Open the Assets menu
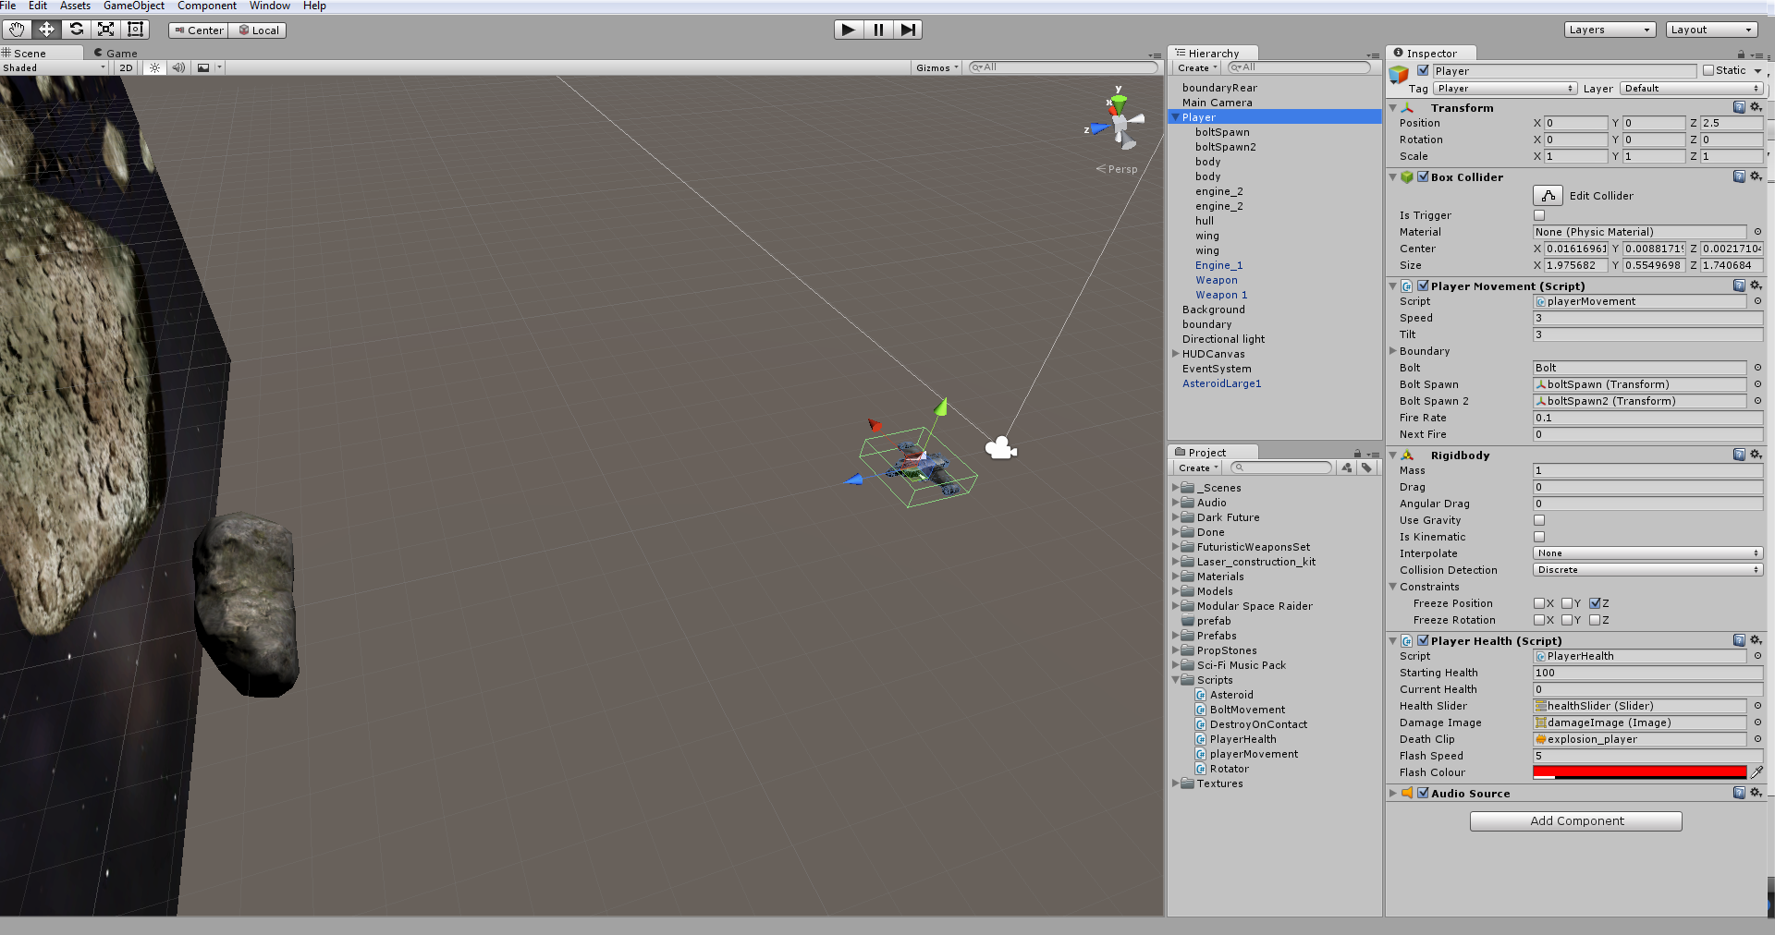The height and width of the screenshot is (935, 1775). pyautogui.click(x=75, y=6)
